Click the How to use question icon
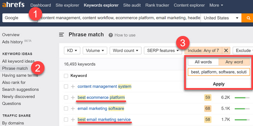This screenshot has height=126, width=253. pyautogui.click(x=111, y=35)
